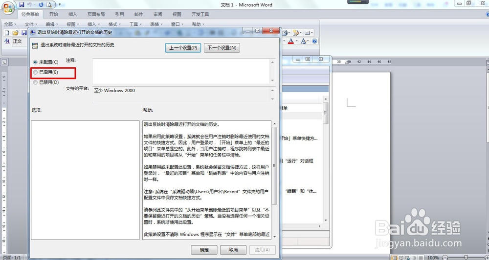The width and height of the screenshot is (489, 260).
Task: Open the 工具 classic menu
Action: [135, 24]
